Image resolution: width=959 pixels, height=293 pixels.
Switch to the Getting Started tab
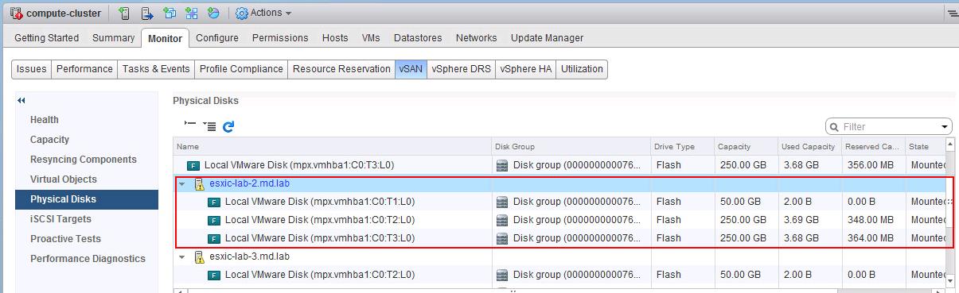(46, 37)
